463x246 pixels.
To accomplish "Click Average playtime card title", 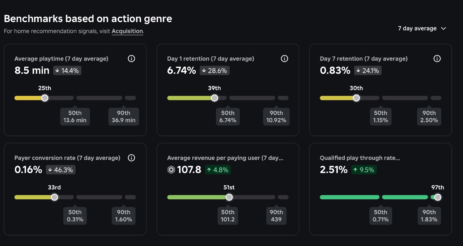I will click(x=61, y=59).
